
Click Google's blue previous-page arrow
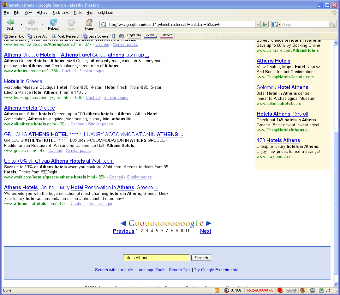123,223
